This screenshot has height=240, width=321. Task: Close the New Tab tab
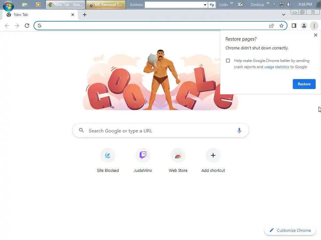point(73,15)
